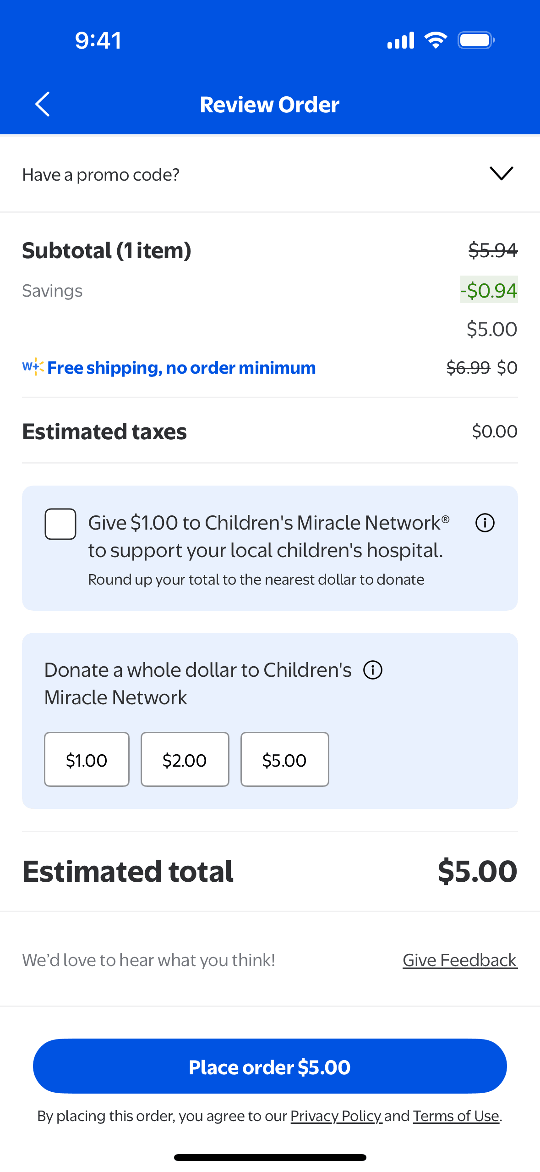Tap Free shipping, no order minimum text
540x1172 pixels.
[181, 368]
